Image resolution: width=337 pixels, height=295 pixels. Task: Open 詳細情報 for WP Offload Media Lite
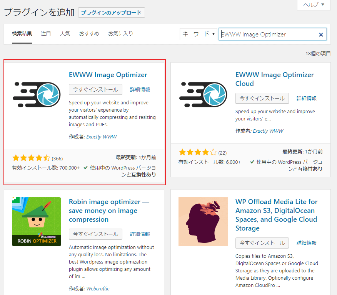tap(307, 243)
